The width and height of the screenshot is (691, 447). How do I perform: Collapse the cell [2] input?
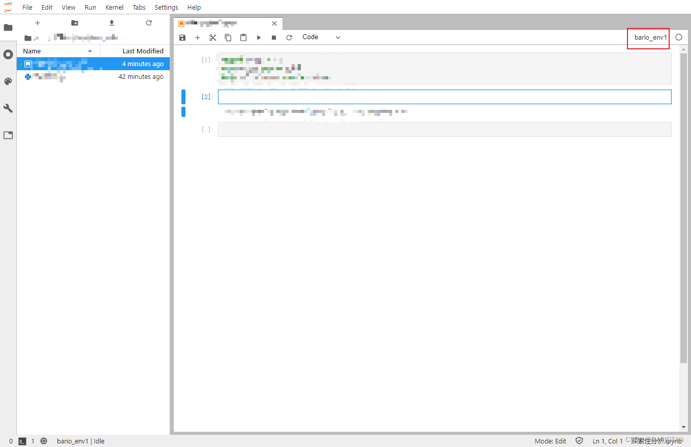click(x=183, y=97)
